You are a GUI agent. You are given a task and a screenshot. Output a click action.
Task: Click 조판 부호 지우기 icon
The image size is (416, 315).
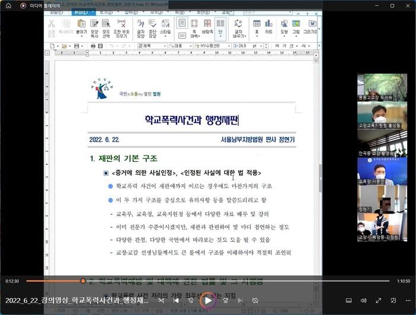click(x=121, y=28)
